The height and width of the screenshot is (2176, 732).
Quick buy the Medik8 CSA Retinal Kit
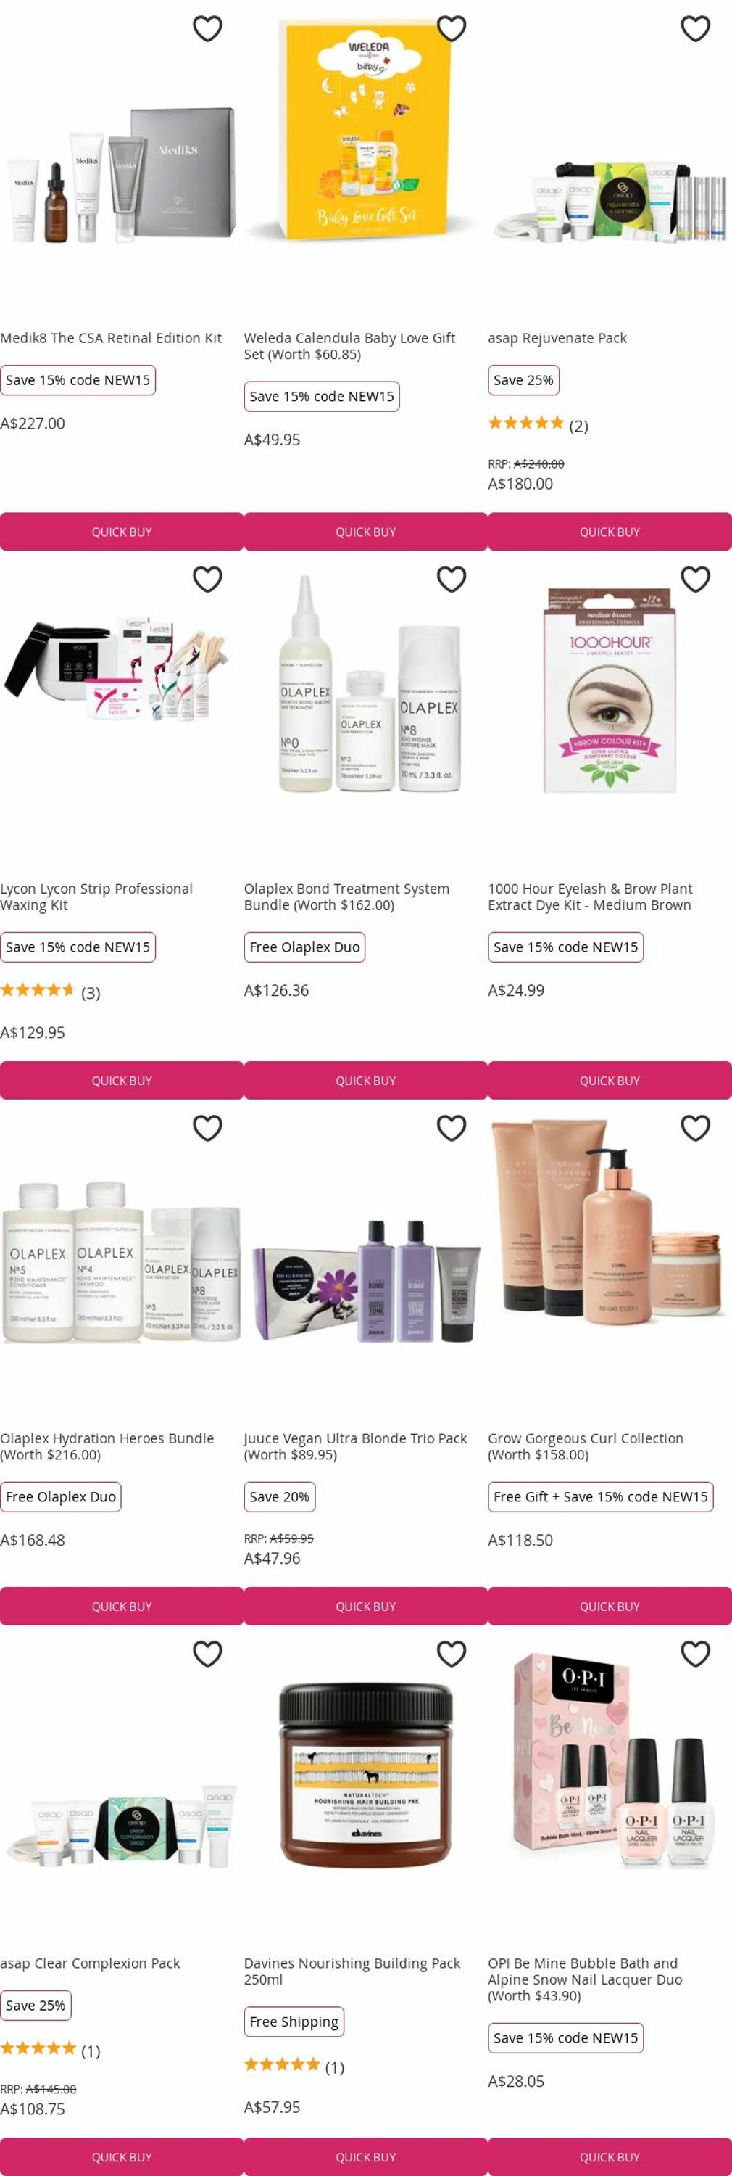[x=122, y=532]
